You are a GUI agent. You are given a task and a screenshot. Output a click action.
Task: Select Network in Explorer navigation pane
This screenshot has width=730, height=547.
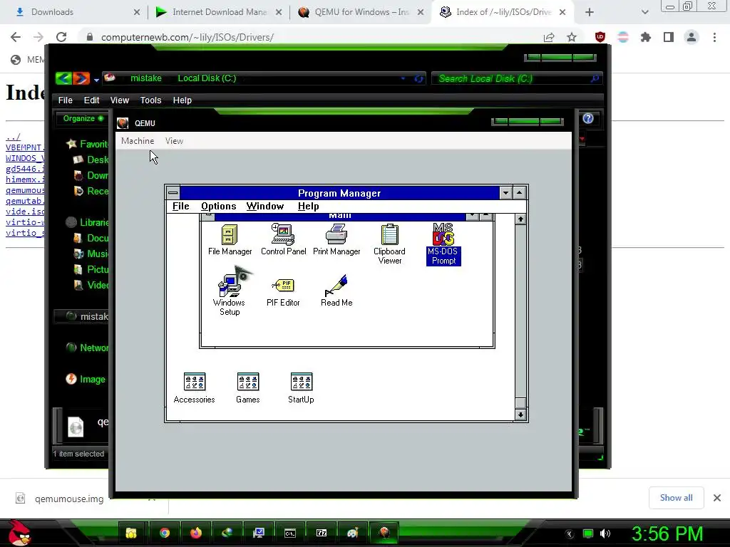[88, 348]
